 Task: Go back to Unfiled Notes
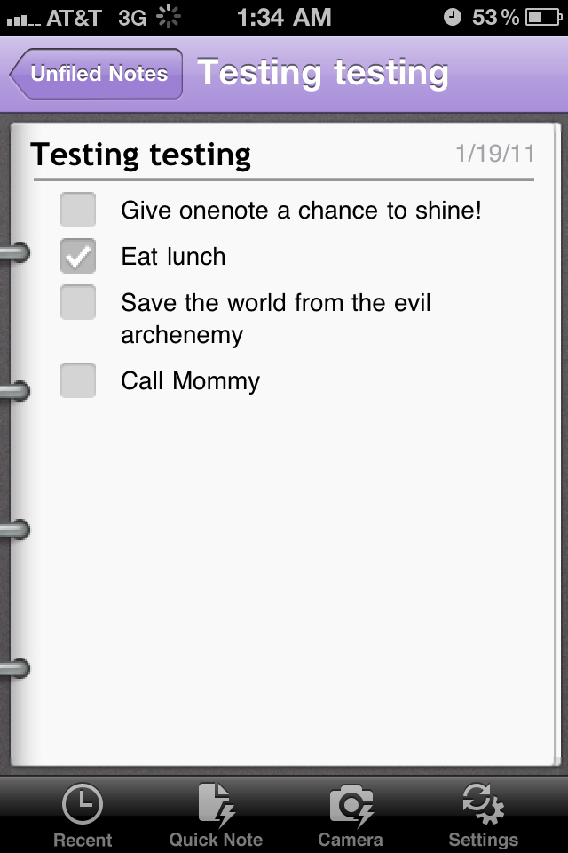[x=96, y=74]
